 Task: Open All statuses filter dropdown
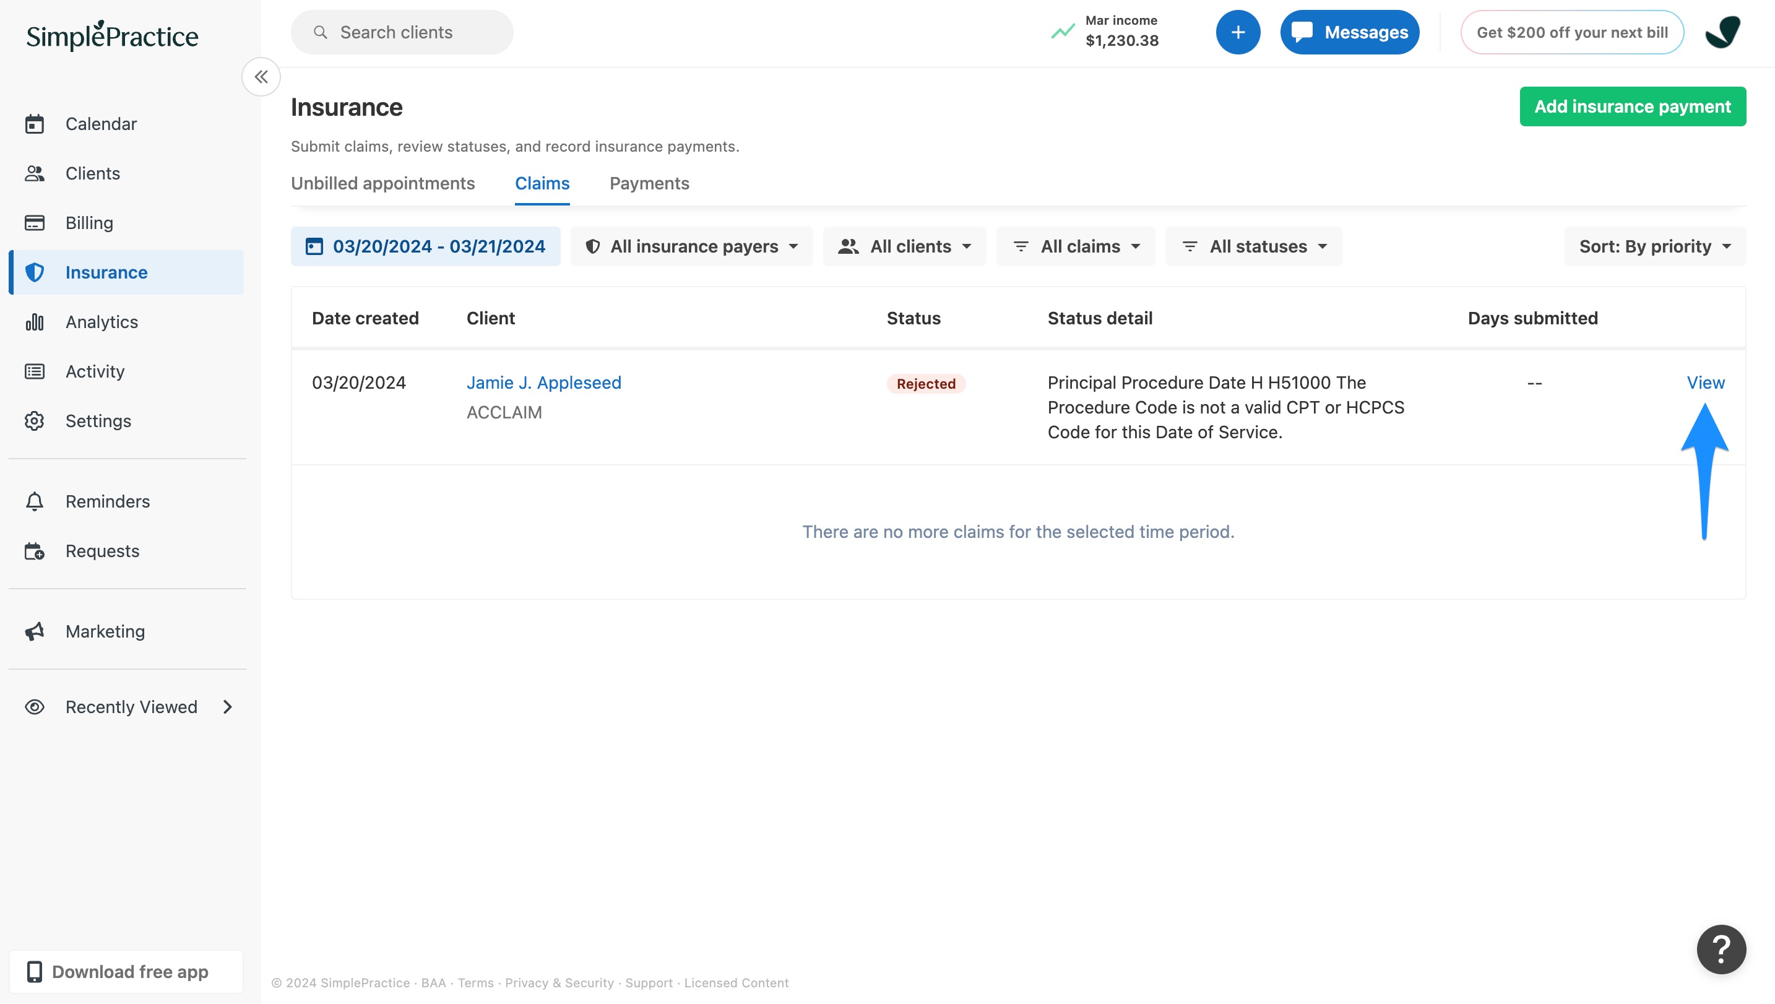1254,246
